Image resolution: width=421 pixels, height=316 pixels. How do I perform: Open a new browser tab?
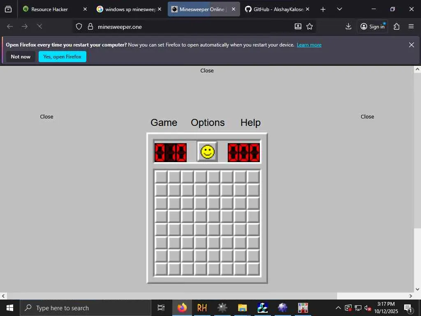click(323, 9)
